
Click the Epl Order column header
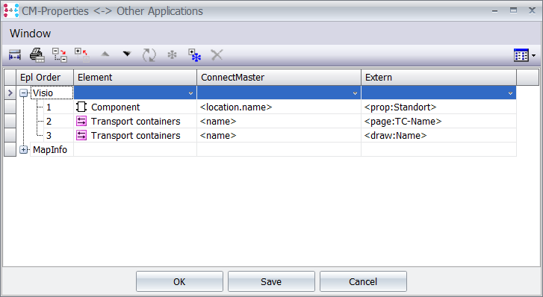(x=45, y=77)
